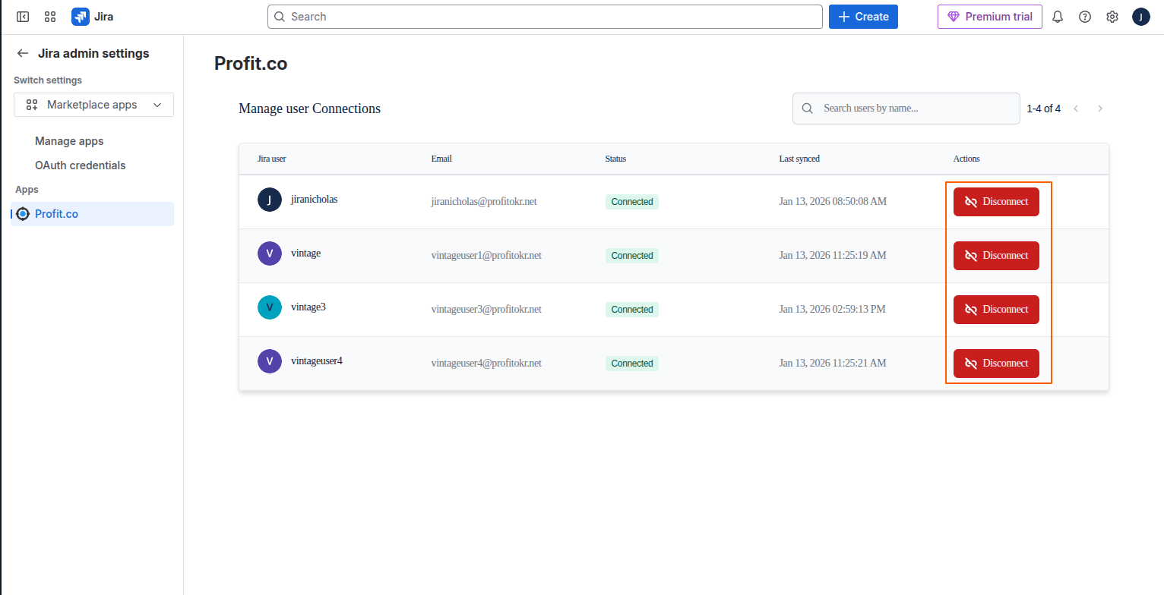This screenshot has width=1164, height=595.
Task: Click the Create button
Action: coord(863,17)
